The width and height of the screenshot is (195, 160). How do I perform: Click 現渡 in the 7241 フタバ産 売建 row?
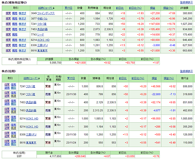pyautogui.click(x=13, y=96)
